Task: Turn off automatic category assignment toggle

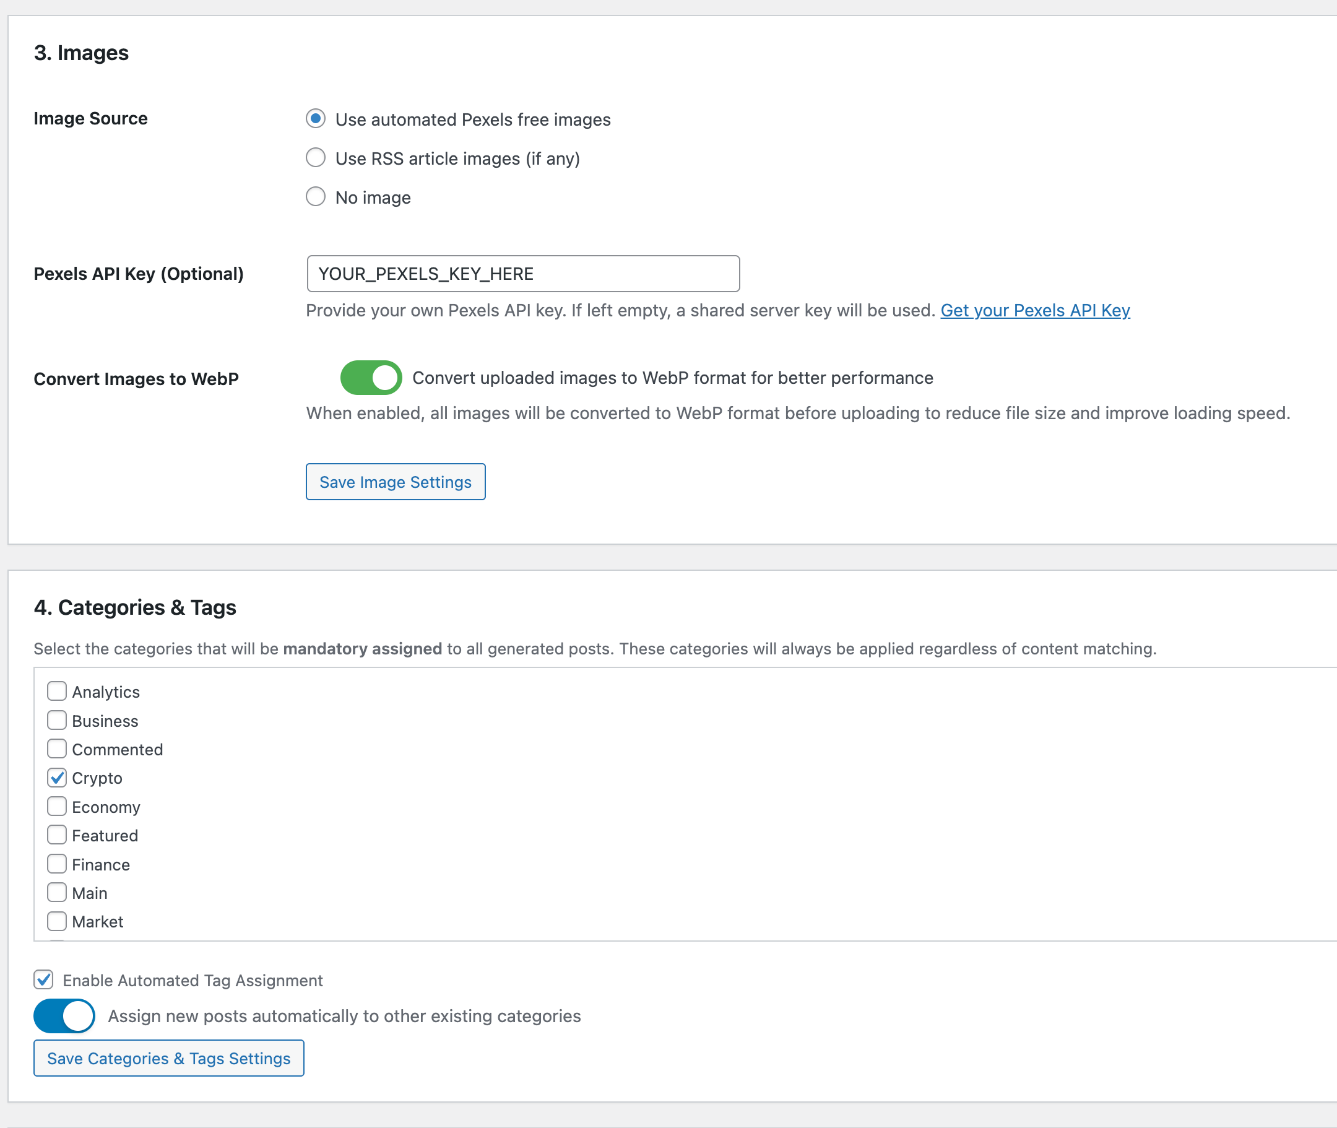Action: [64, 1015]
